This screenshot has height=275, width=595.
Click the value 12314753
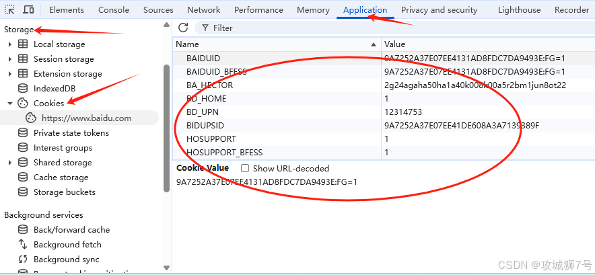[x=403, y=112]
